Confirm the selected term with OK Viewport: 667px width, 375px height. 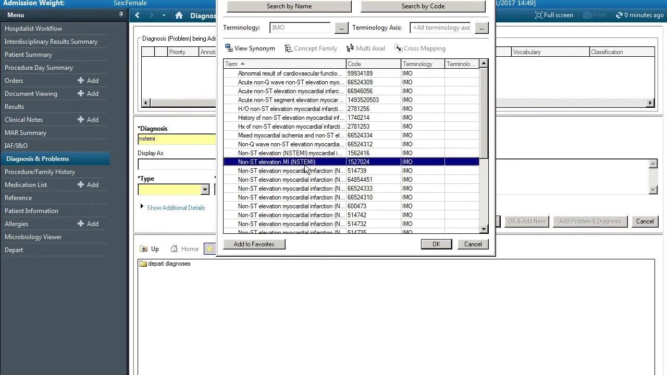436,244
